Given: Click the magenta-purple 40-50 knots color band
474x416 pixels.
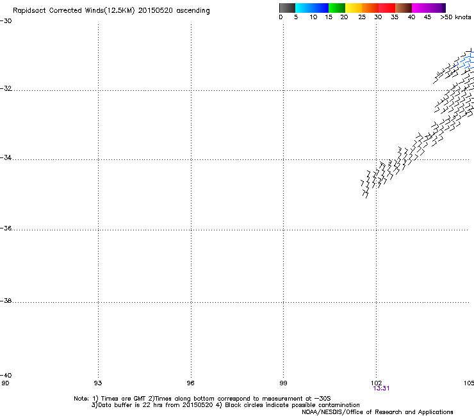Looking at the screenshot, I should (x=429, y=8).
